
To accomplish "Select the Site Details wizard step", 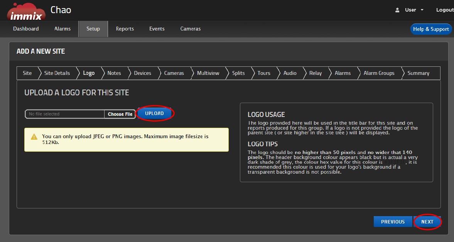I will click(x=57, y=73).
